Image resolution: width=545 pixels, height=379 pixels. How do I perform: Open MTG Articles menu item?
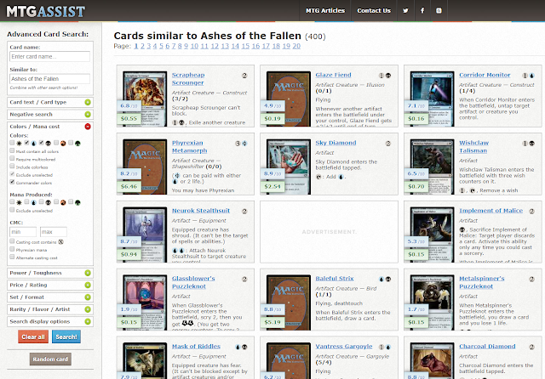click(x=325, y=11)
